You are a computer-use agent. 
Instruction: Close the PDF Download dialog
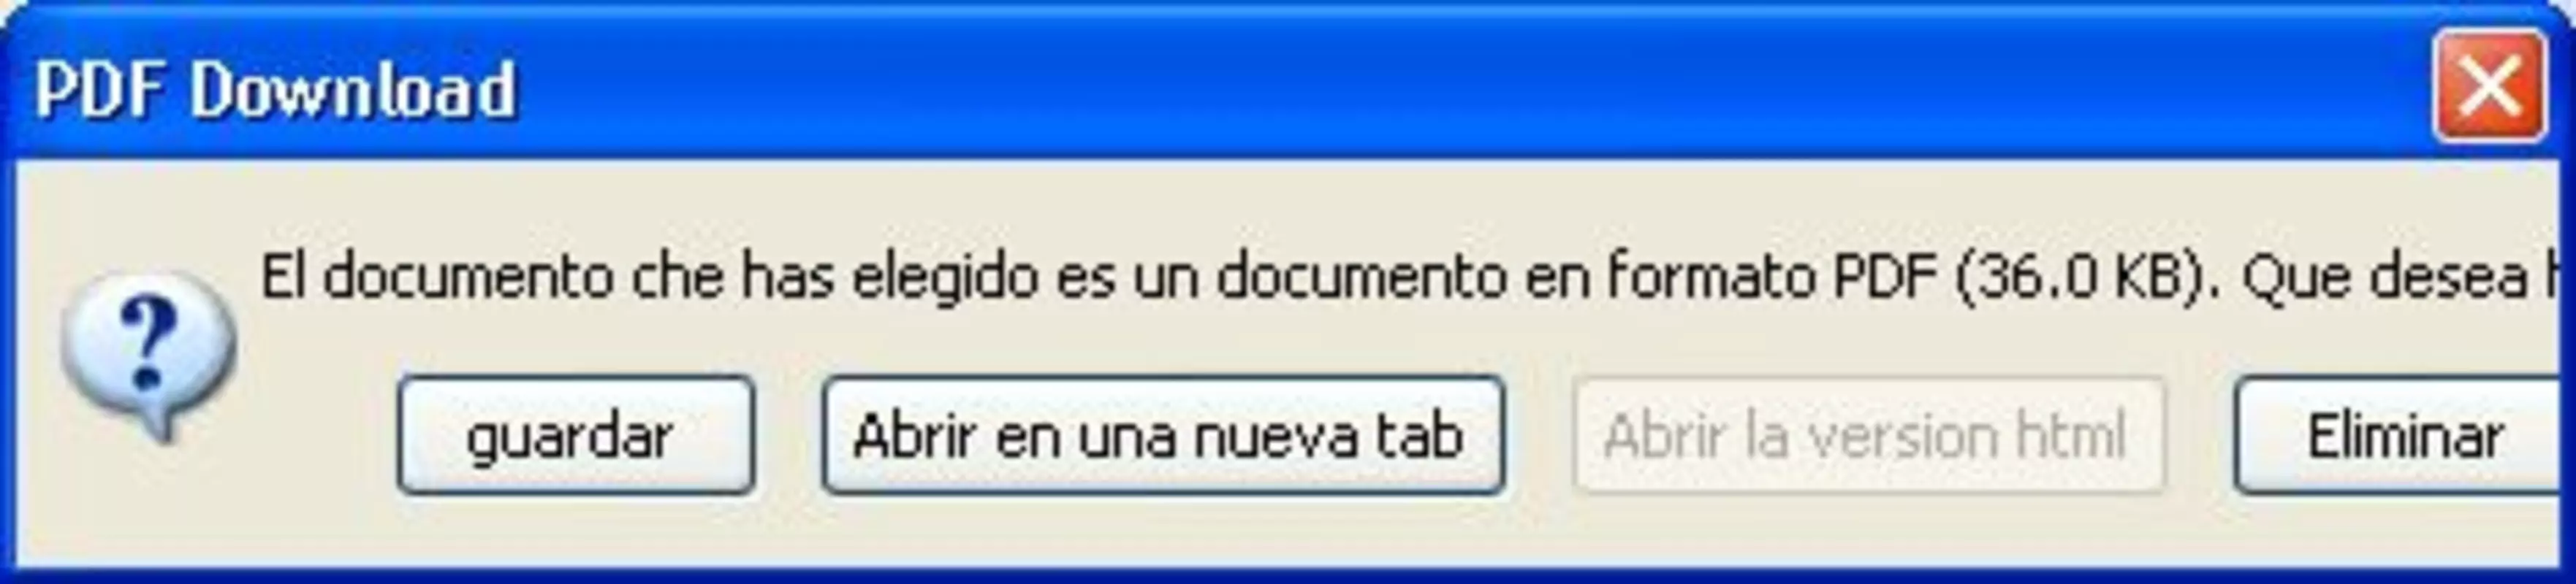tap(2489, 86)
